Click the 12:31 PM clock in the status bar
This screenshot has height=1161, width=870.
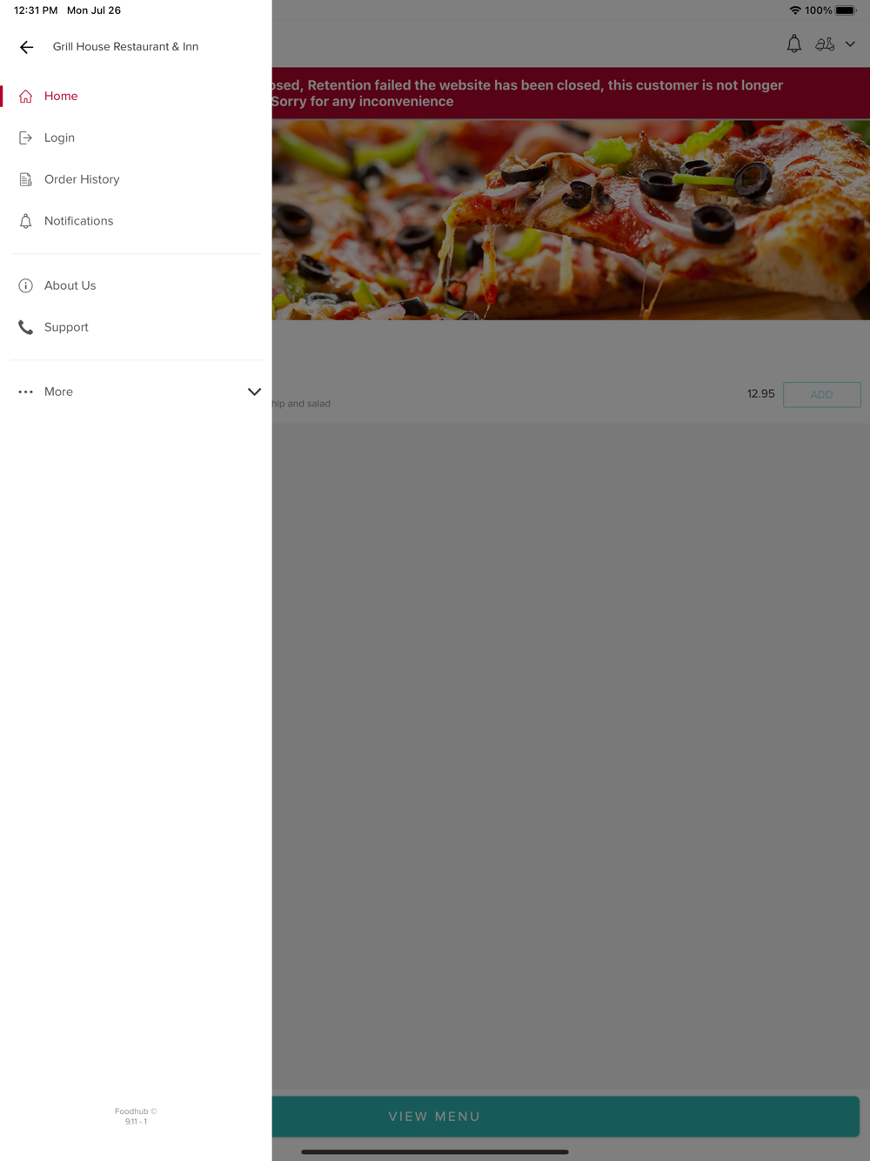[x=36, y=10]
